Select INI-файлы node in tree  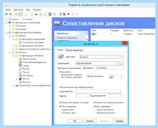coord(28,76)
